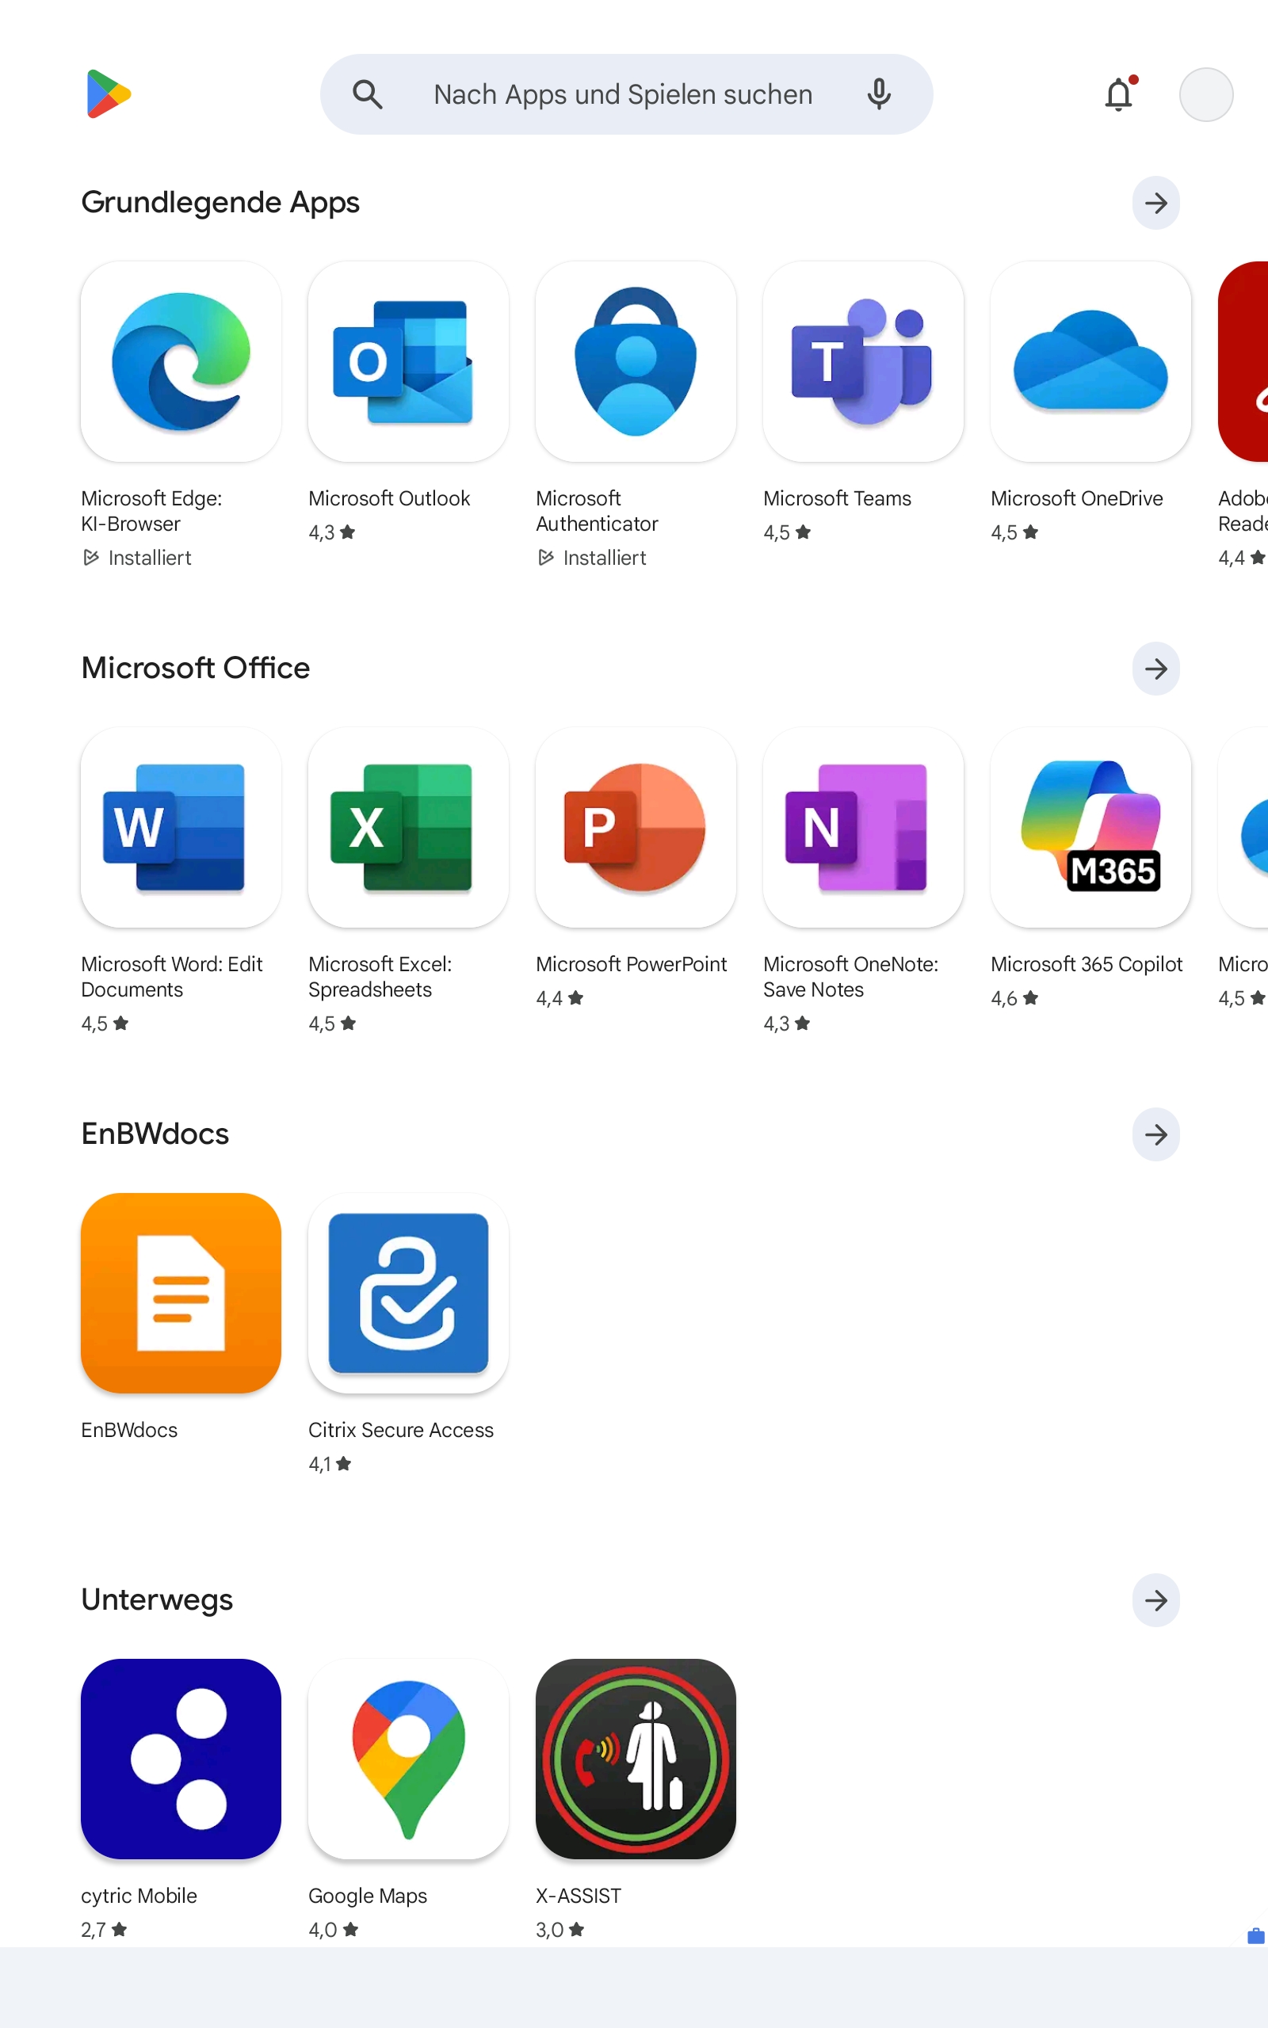Open the Microsoft 365 Copilot app icon
Viewport: 1268px width, 2028px height.
1090,827
